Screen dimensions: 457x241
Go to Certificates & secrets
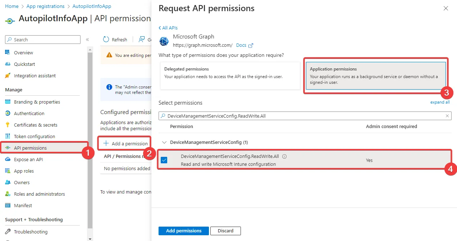(36, 125)
